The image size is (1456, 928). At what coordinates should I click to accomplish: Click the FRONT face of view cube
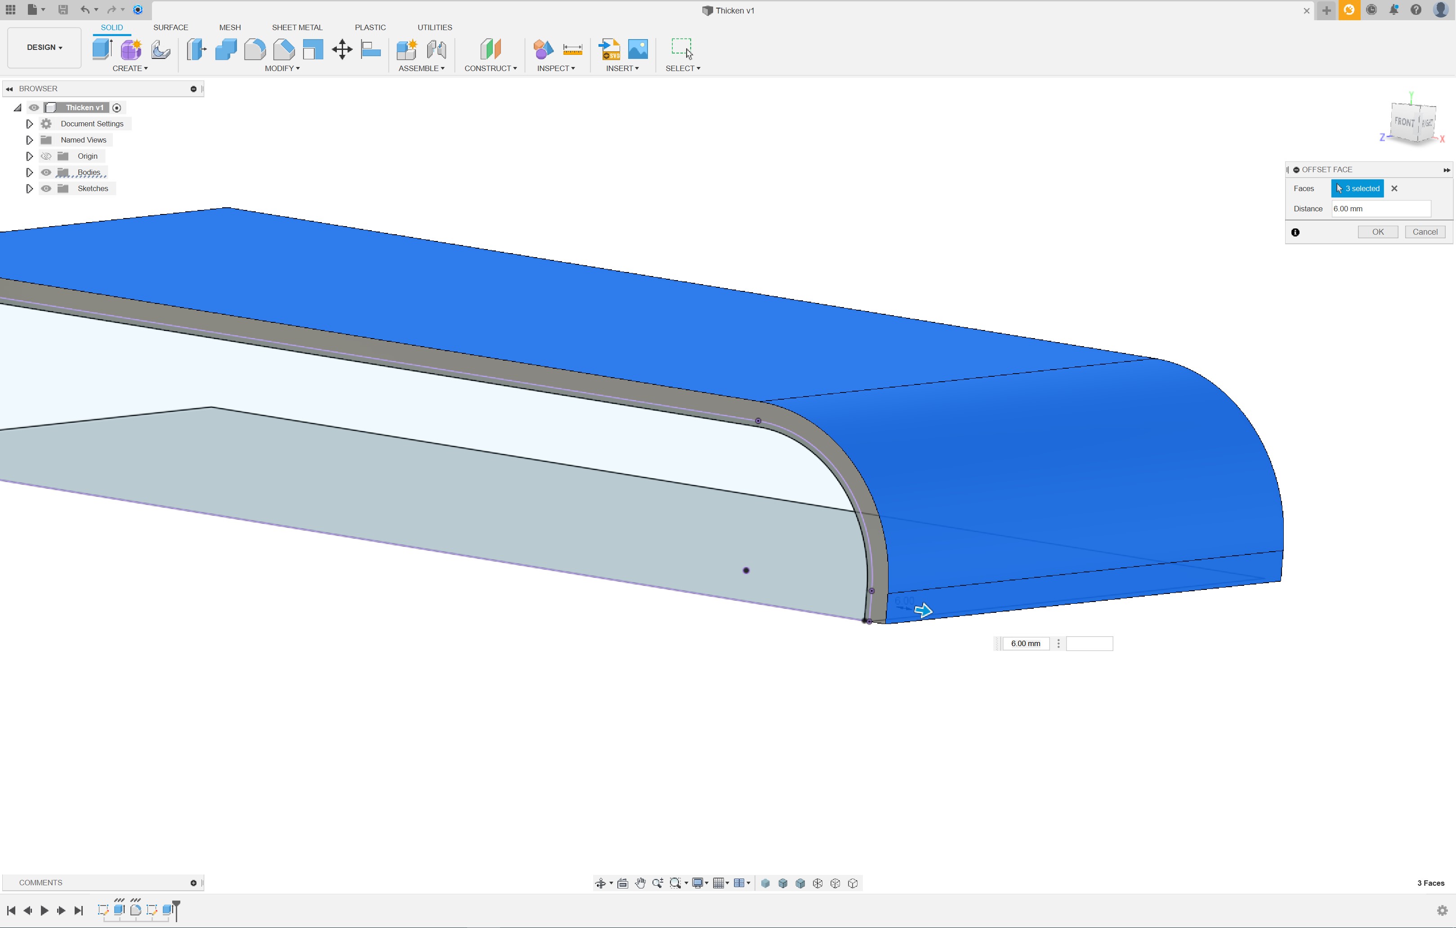[1405, 123]
